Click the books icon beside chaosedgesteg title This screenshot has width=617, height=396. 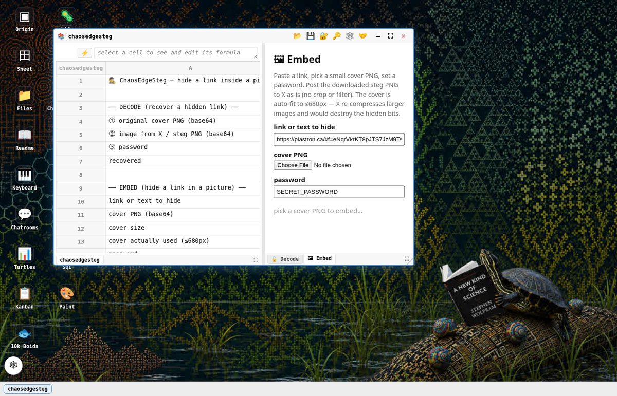point(61,36)
